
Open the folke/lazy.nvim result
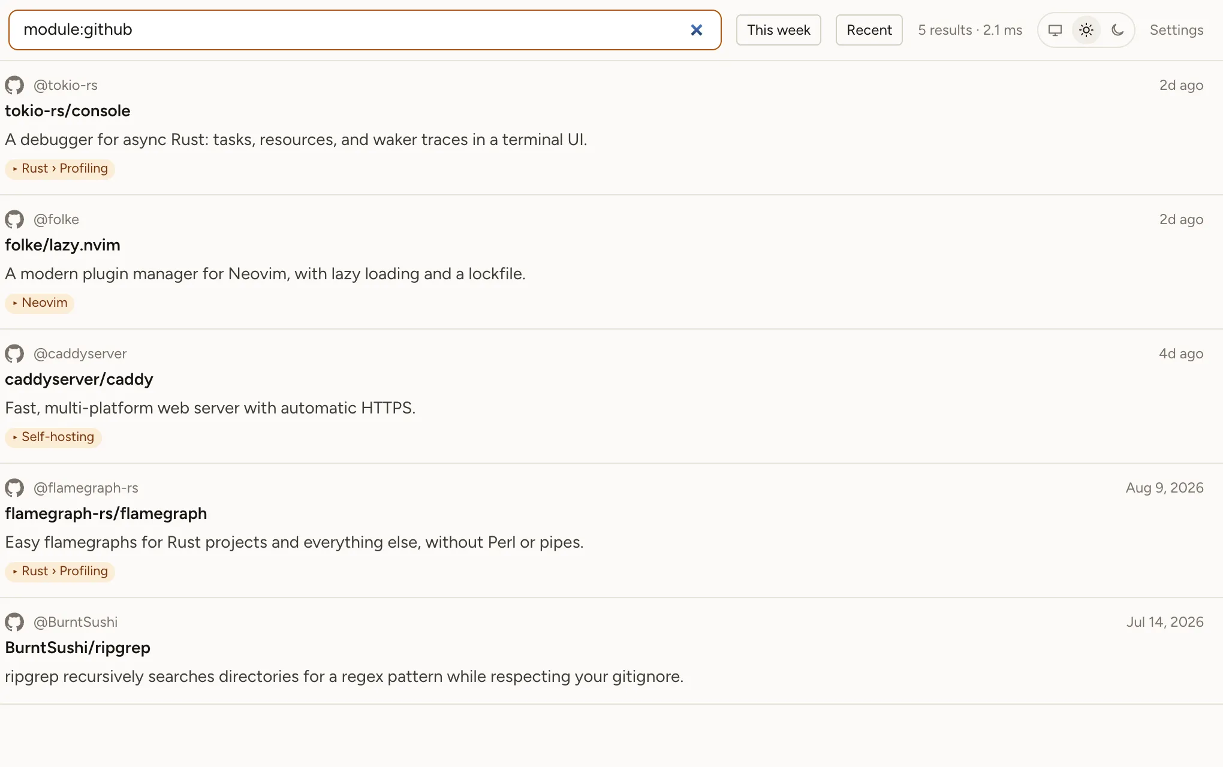coord(62,245)
